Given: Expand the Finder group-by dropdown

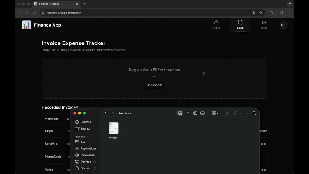Looking at the screenshot, I should (x=215, y=113).
